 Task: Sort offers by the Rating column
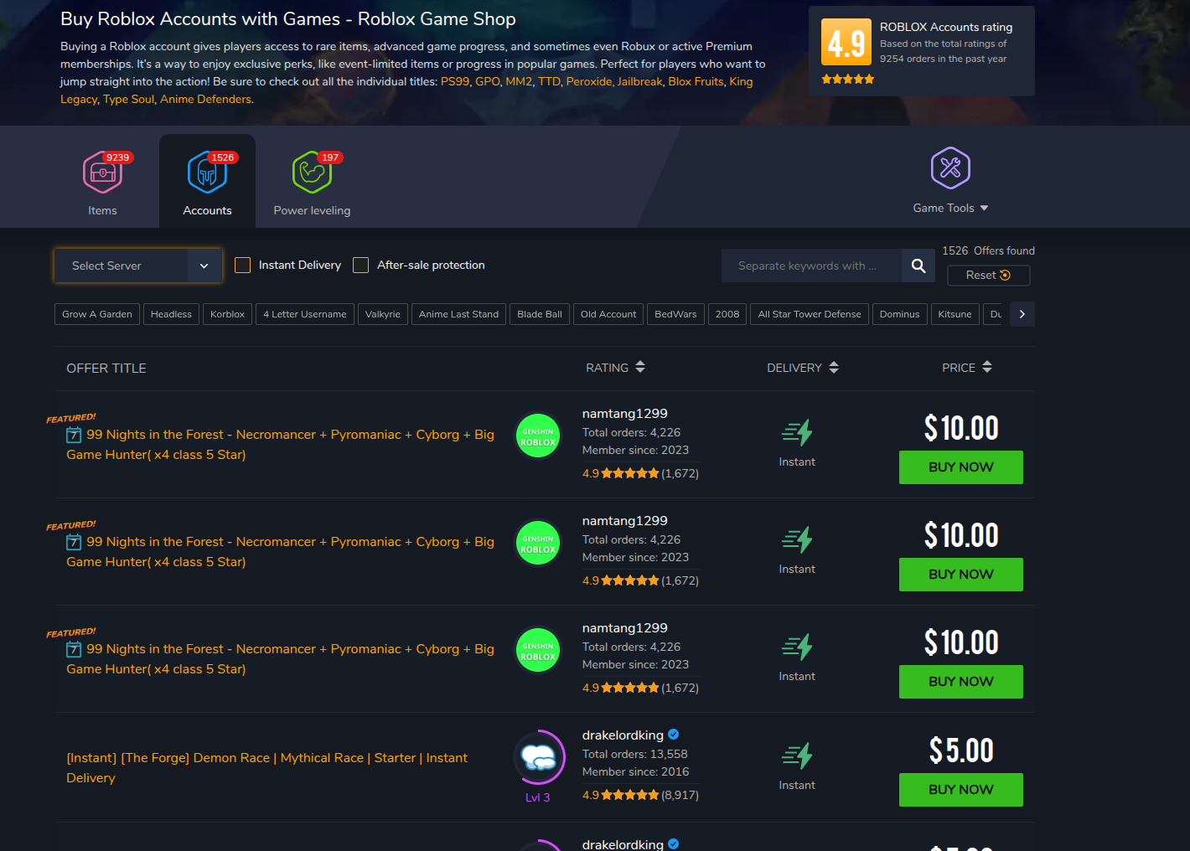coord(615,368)
